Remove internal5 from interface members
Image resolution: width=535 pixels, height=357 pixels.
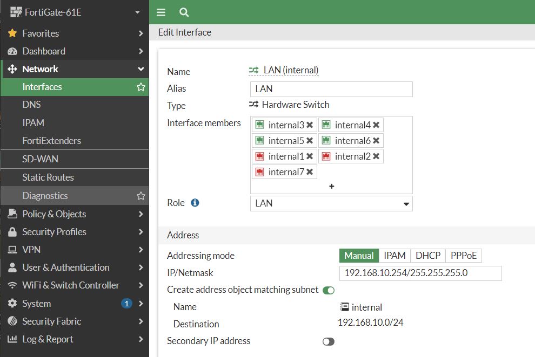[x=310, y=141]
